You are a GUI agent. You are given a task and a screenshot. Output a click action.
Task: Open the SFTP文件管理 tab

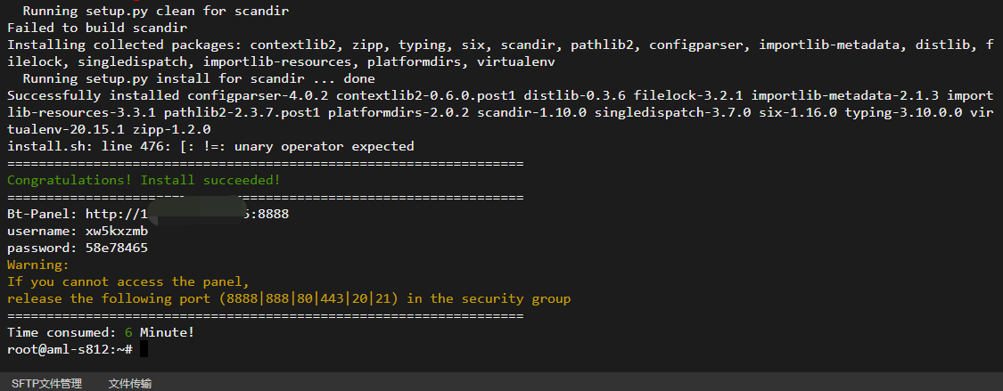click(x=46, y=383)
